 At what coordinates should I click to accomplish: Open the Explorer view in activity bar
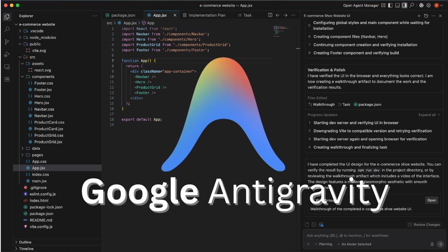(7, 16)
